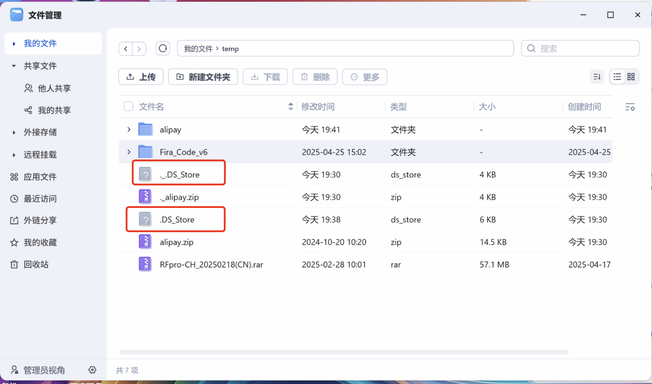The image size is (652, 384).
Task: Collapse the 共享文件 sidebar section
Action: click(x=14, y=66)
